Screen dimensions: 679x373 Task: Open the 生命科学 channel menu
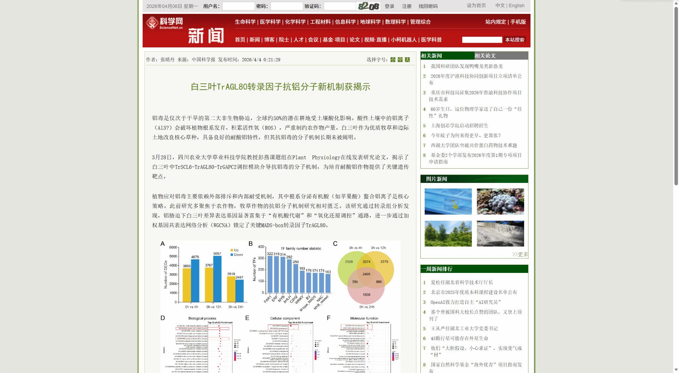(245, 22)
